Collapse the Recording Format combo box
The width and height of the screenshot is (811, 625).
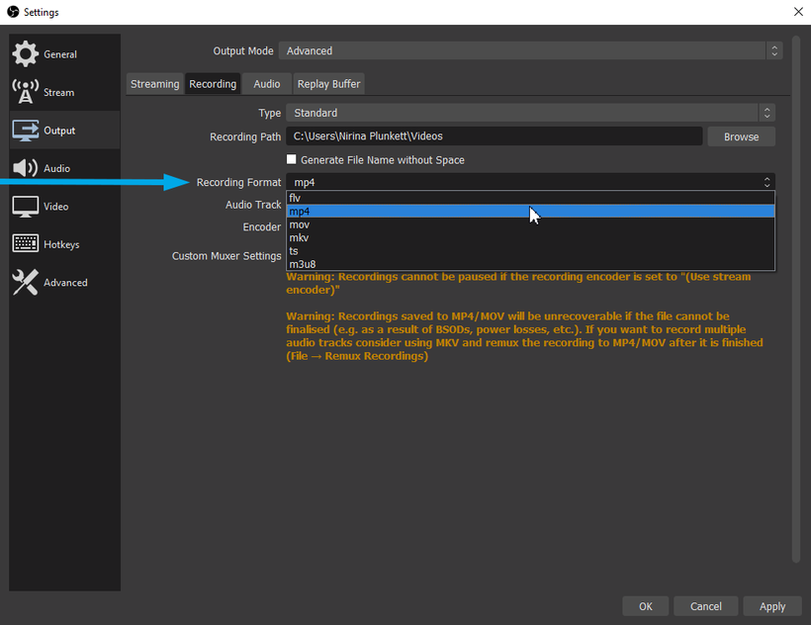530,182
